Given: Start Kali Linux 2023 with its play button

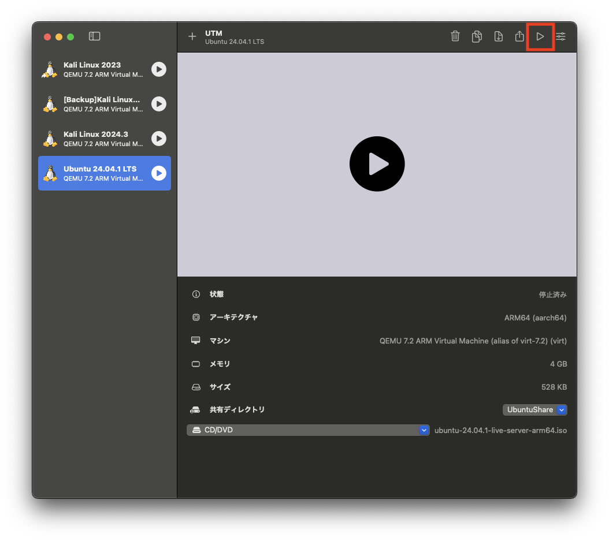Looking at the screenshot, I should click(x=159, y=69).
